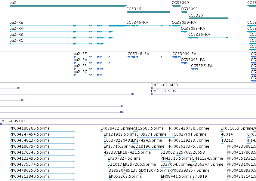Click the CG33093-RA transcript label
Viewport: 256px width, 181px height.
(x=193, y=28)
